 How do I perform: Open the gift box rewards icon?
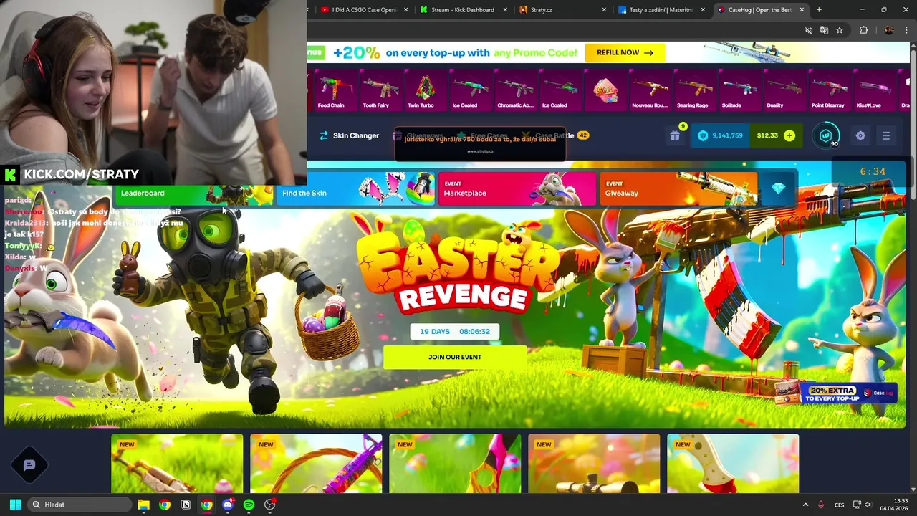pos(675,135)
